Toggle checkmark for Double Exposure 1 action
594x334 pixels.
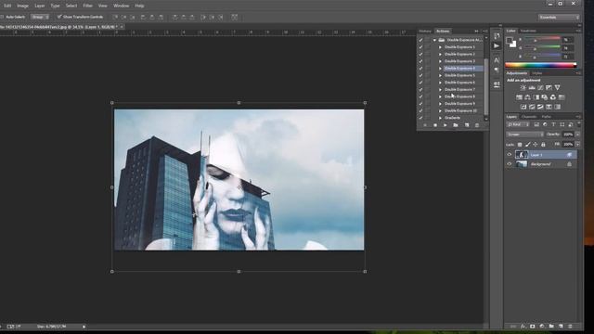tap(420, 47)
